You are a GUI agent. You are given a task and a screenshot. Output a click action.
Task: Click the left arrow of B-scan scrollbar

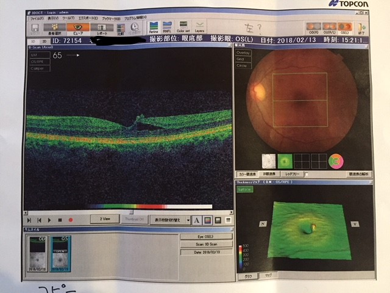tap(26, 213)
